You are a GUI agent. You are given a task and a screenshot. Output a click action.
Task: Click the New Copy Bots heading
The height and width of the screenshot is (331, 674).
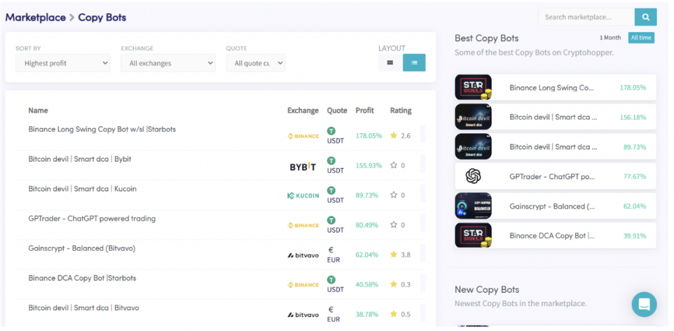pyautogui.click(x=487, y=290)
